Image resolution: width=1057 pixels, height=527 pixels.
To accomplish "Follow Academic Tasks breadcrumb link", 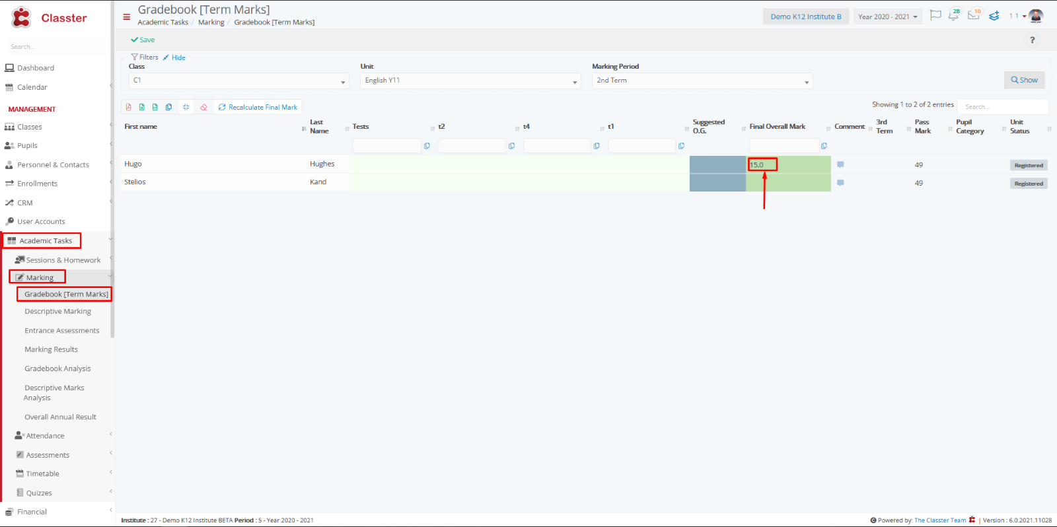I will pos(163,22).
